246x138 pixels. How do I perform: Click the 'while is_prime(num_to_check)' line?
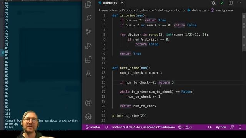[x=156, y=92]
